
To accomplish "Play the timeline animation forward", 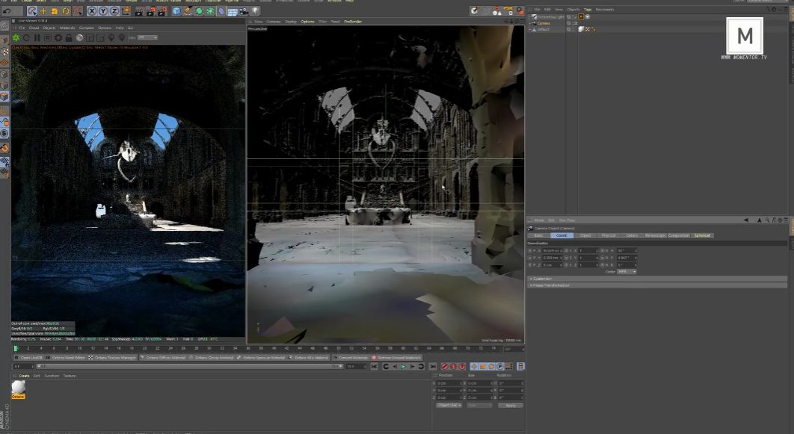I will point(404,367).
